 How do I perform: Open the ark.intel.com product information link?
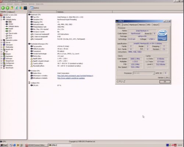tap(75, 76)
